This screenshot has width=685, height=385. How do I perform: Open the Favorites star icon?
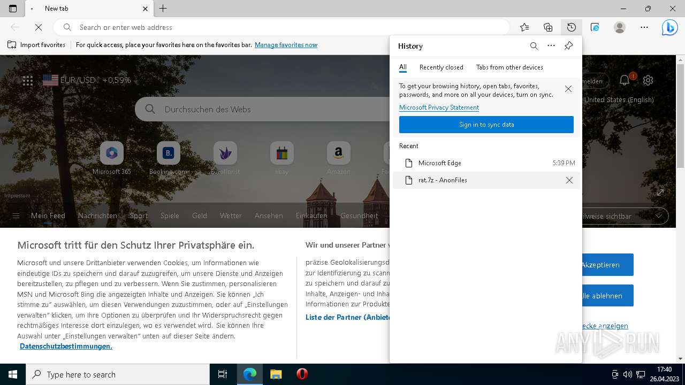(x=524, y=27)
